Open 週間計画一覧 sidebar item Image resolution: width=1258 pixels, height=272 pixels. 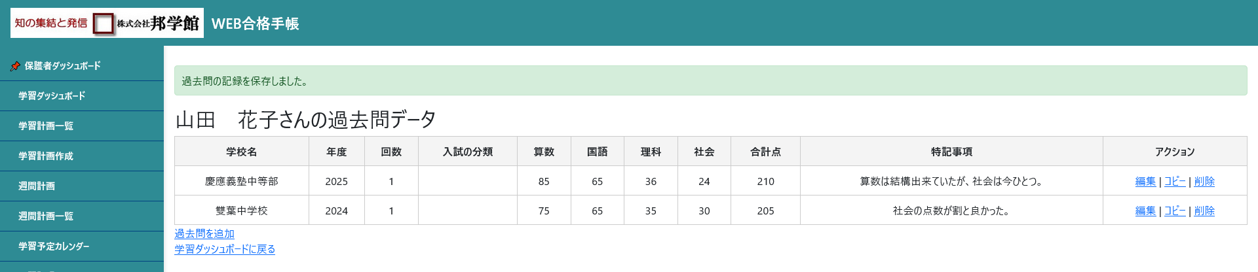46,216
